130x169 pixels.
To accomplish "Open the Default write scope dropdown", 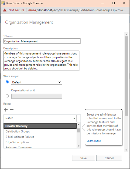I will click(36, 82).
